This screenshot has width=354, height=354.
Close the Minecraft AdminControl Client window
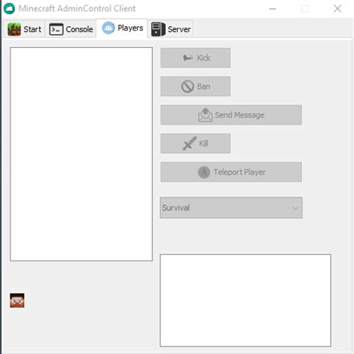pyautogui.click(x=338, y=9)
